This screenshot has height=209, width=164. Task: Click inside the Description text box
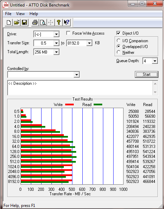click(x=80, y=88)
